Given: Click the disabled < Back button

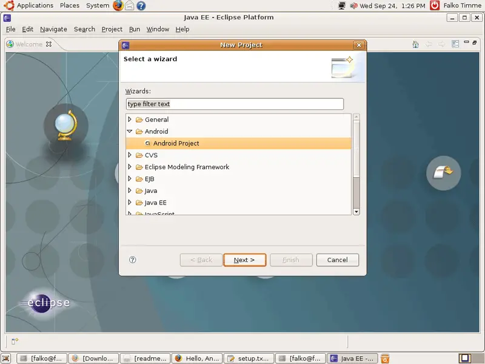Looking at the screenshot, I should click(201, 260).
